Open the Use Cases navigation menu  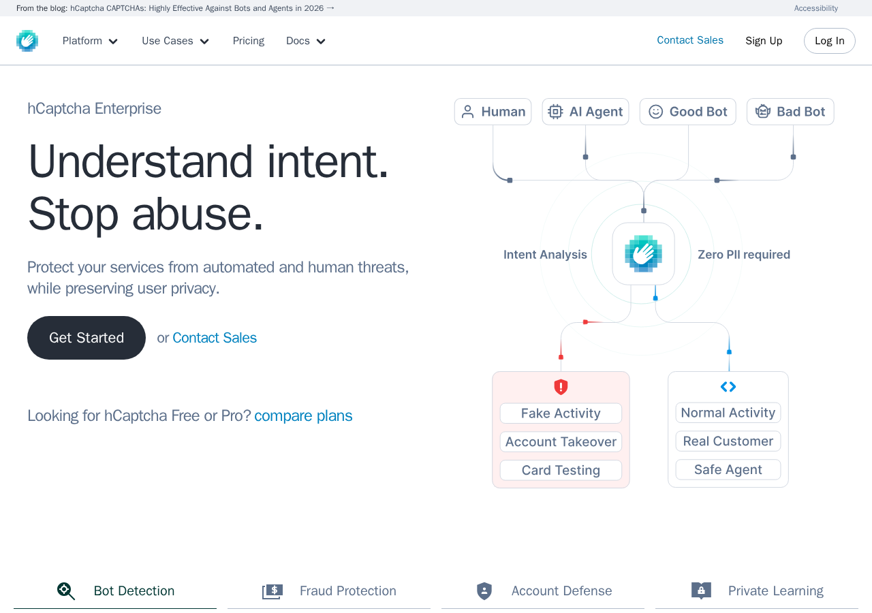(176, 41)
